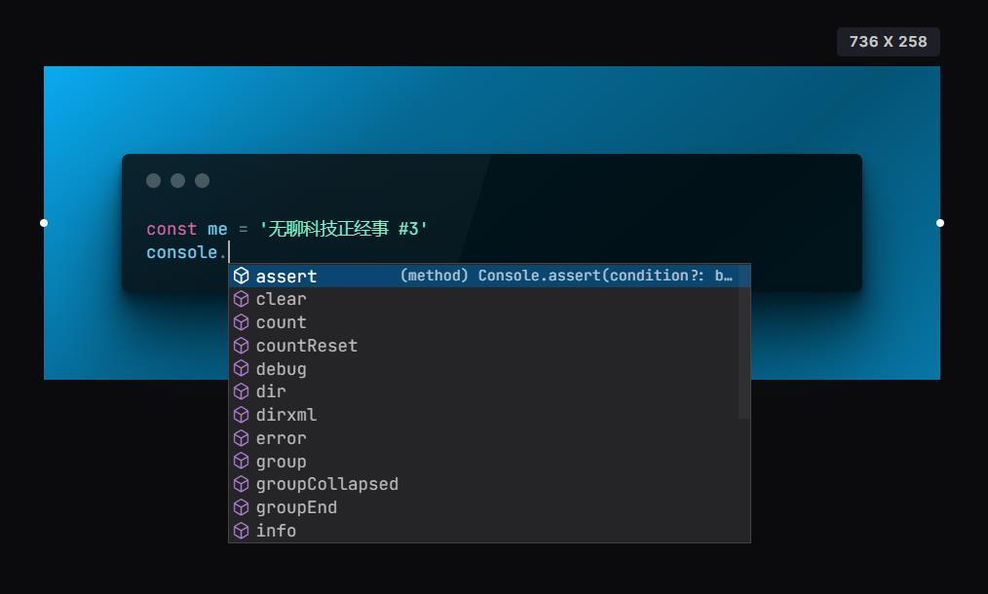Click the cube icon beside dirxml
This screenshot has width=988, height=594.
tap(242, 415)
